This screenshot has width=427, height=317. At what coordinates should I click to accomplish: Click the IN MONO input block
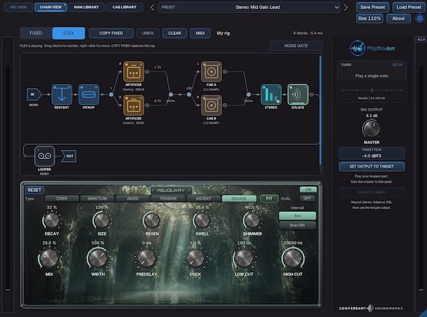(34, 95)
